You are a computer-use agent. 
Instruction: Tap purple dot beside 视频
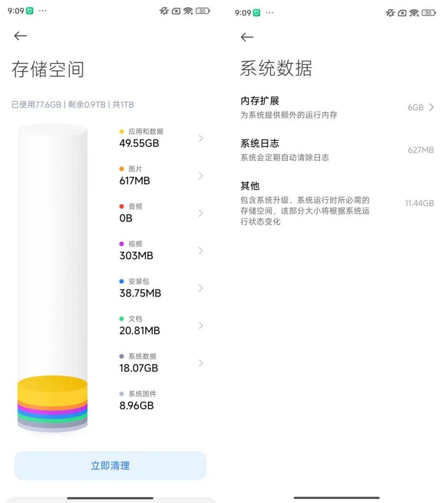(121, 244)
